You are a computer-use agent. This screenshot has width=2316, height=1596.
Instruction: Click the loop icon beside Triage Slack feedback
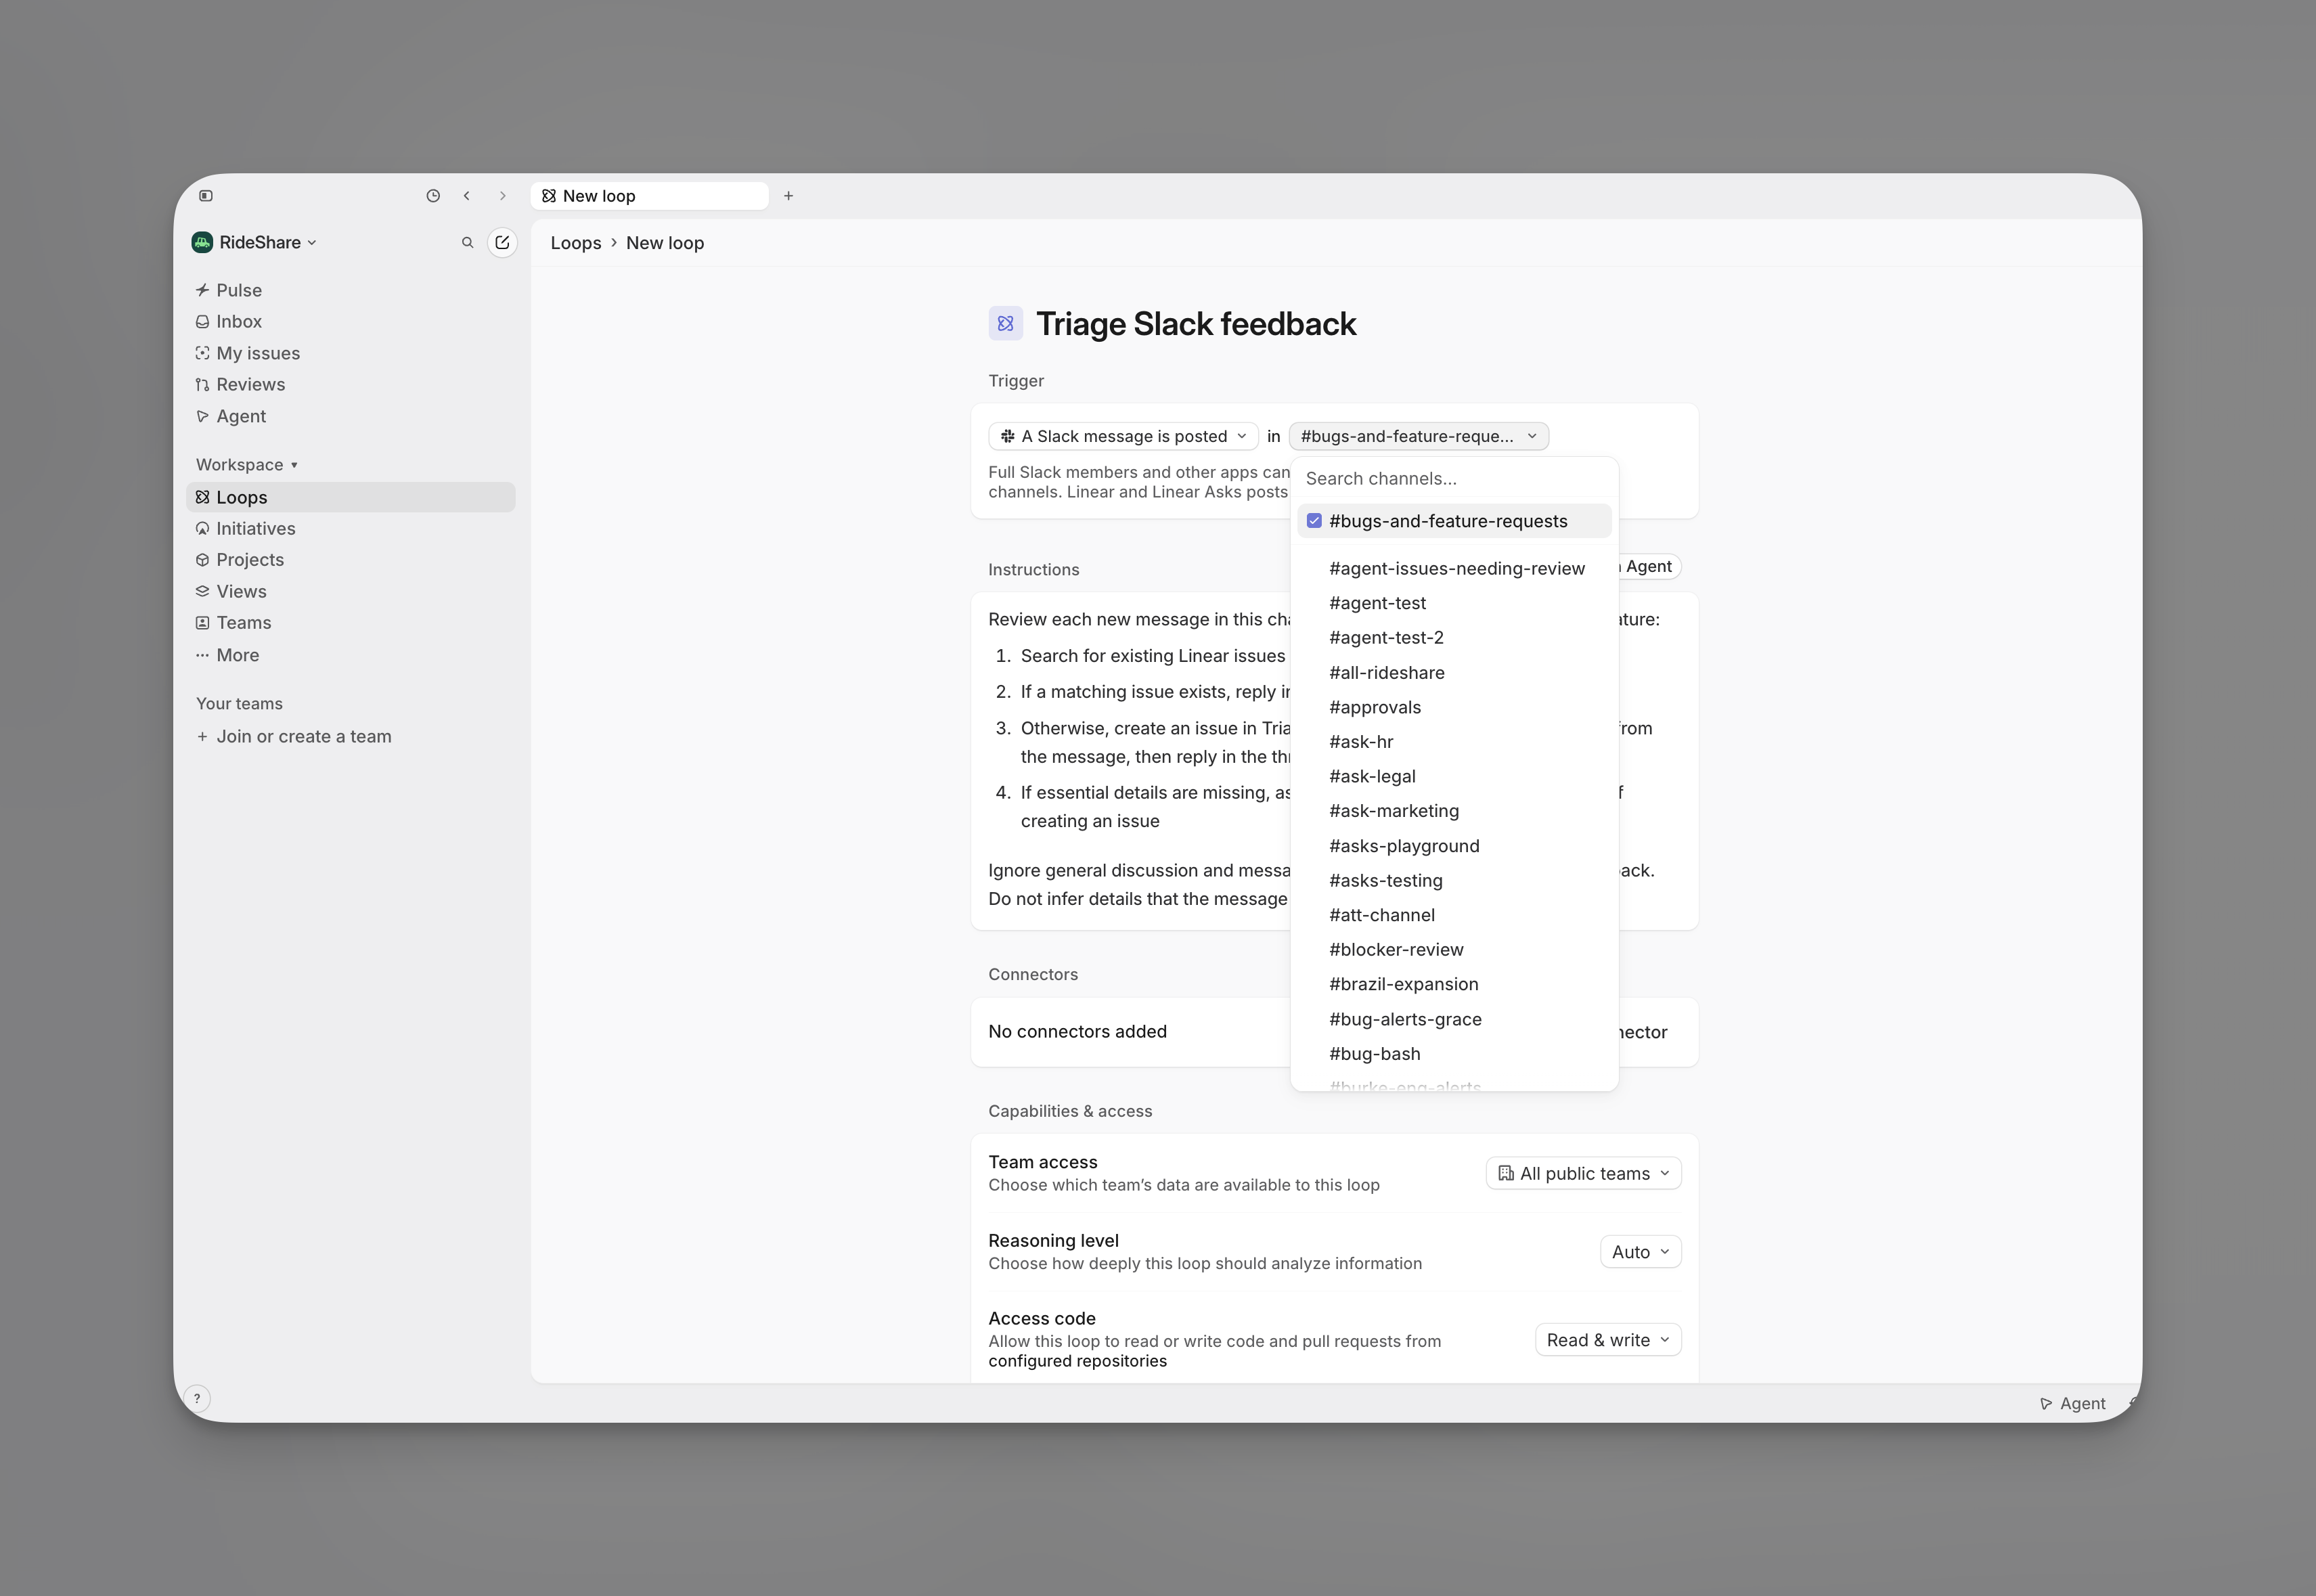pos(1005,324)
